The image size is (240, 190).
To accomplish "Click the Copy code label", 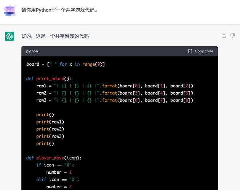I will pos(204,51).
